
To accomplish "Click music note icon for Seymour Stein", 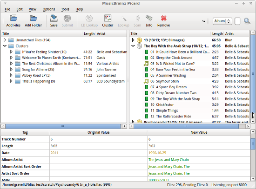I will [146, 81].
